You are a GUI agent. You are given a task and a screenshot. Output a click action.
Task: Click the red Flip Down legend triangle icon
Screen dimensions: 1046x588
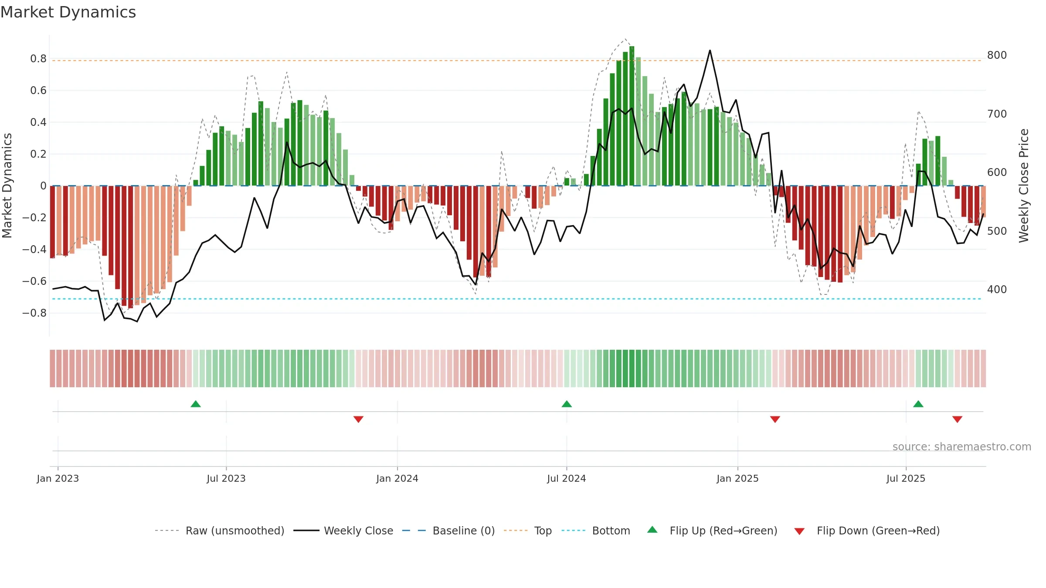[799, 531]
